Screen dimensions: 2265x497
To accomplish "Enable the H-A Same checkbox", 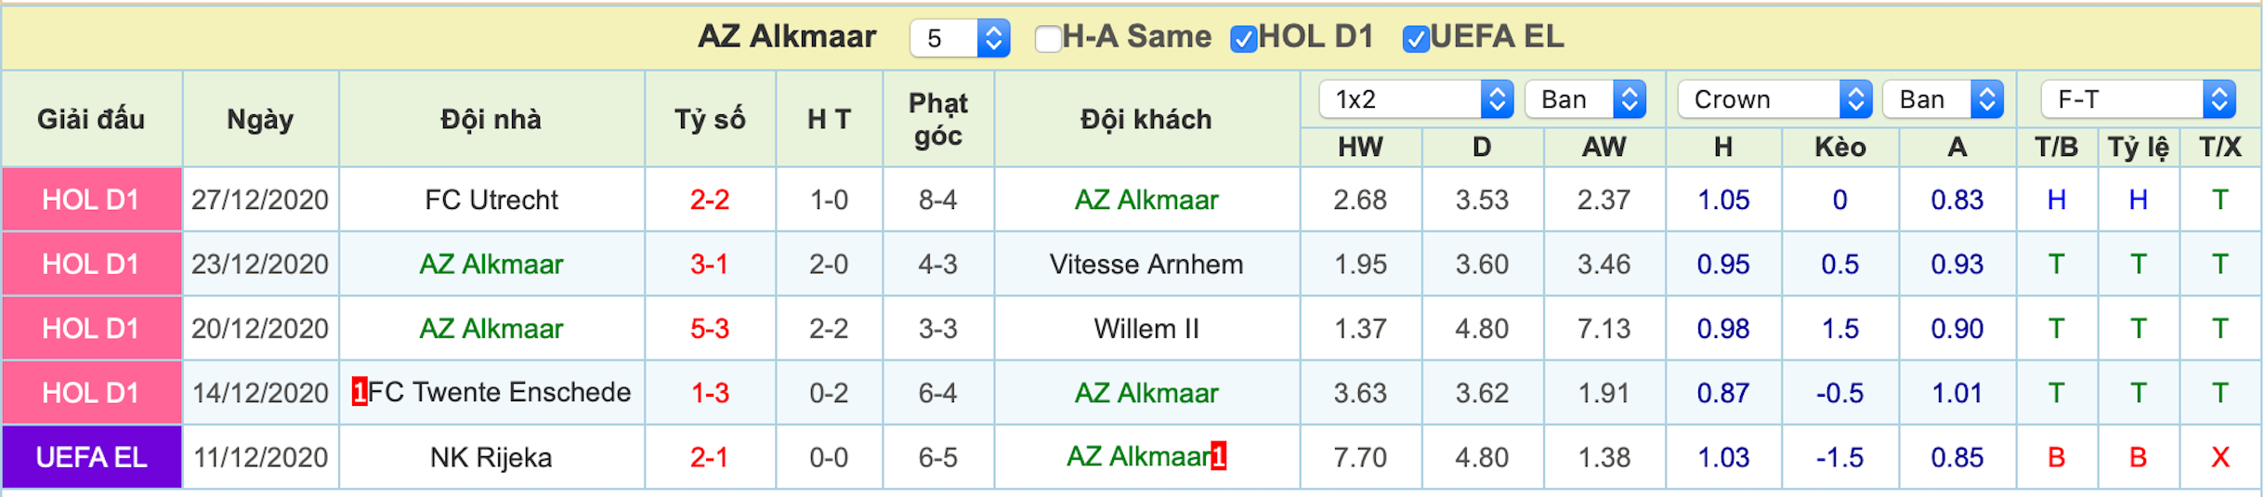I will [1048, 39].
